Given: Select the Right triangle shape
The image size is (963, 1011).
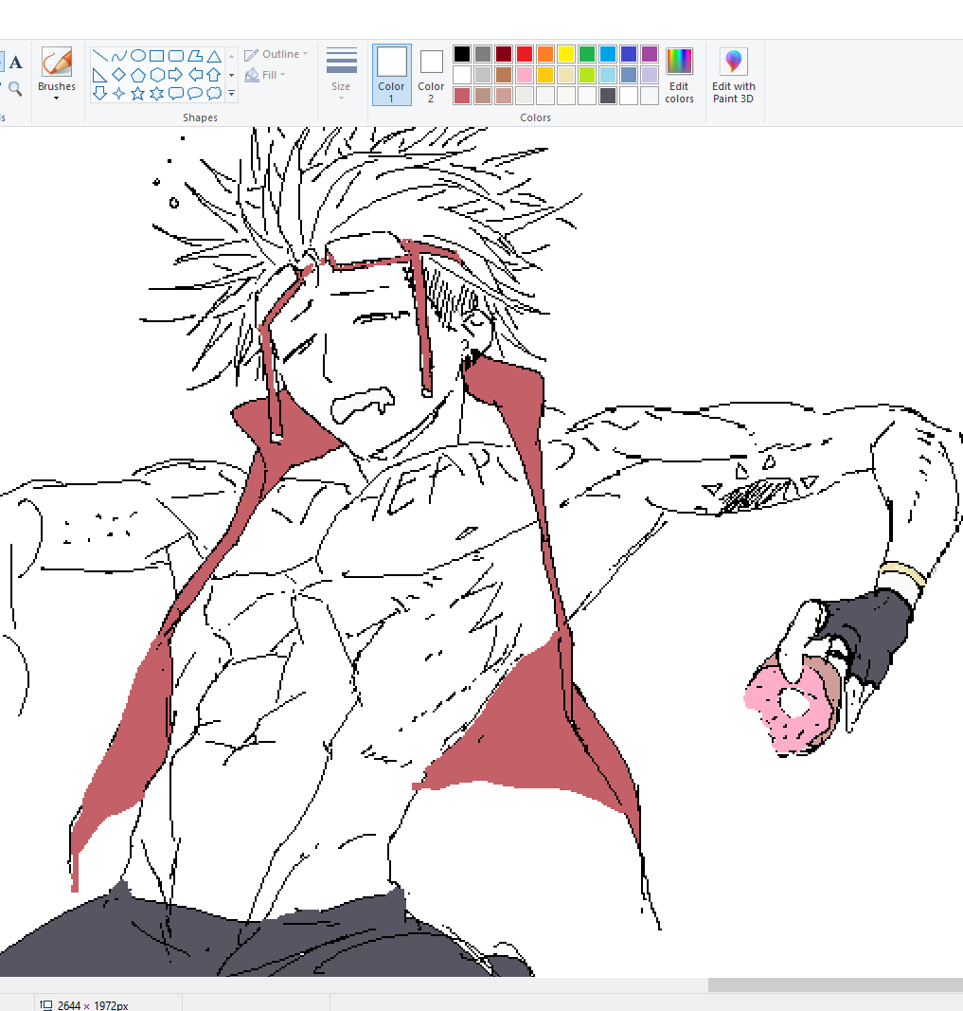Looking at the screenshot, I should point(99,75).
